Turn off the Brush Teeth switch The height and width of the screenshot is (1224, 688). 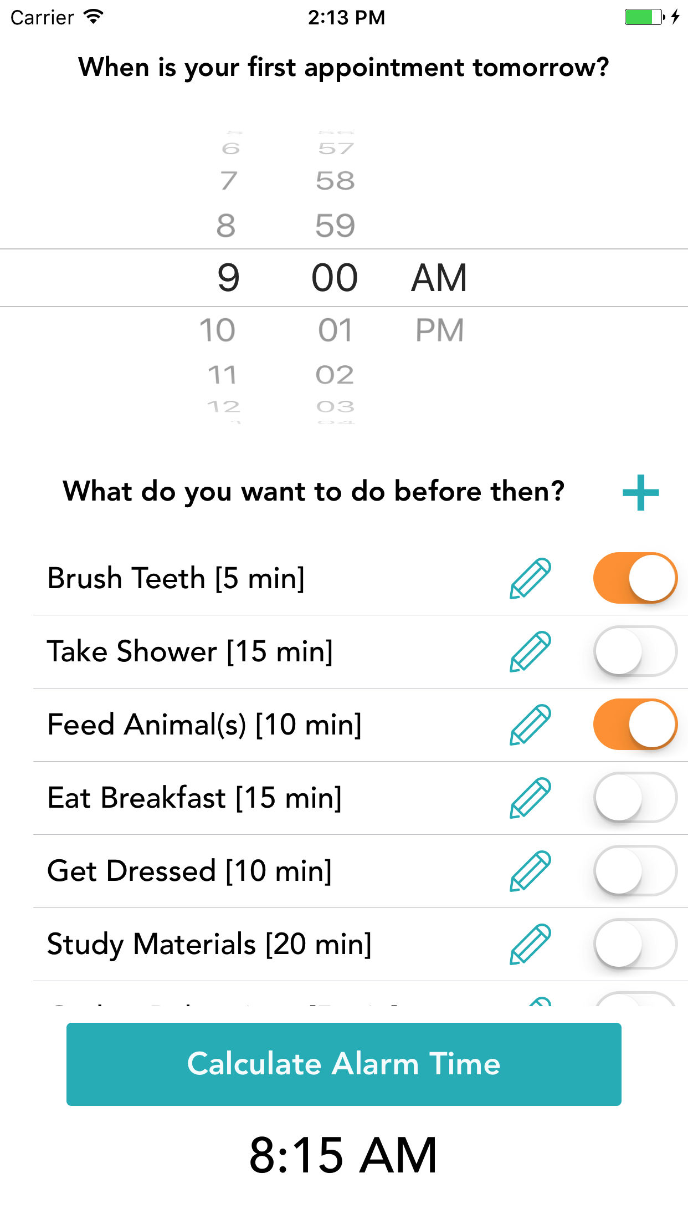click(635, 578)
